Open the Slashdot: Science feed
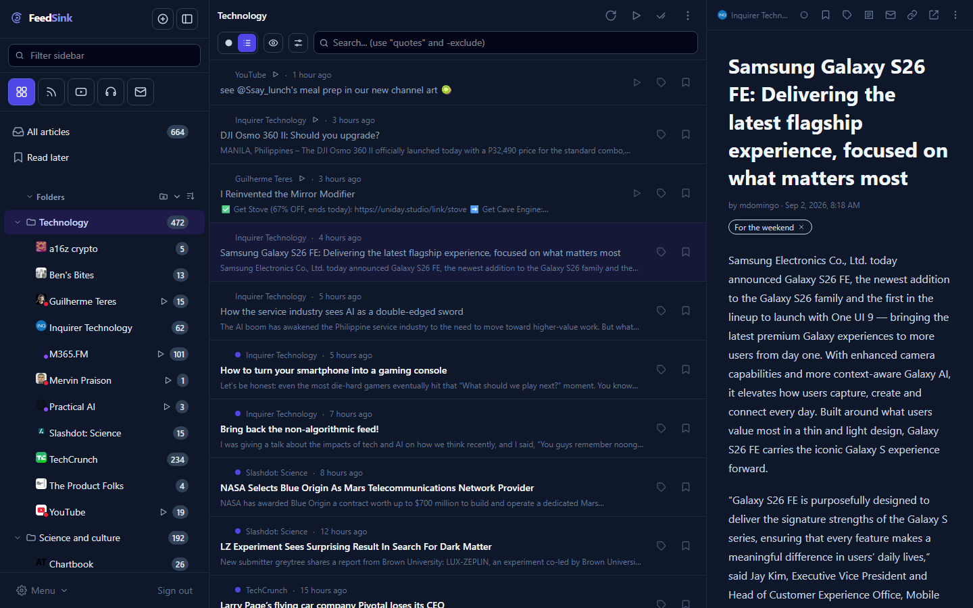The height and width of the screenshot is (608, 973). (104, 433)
